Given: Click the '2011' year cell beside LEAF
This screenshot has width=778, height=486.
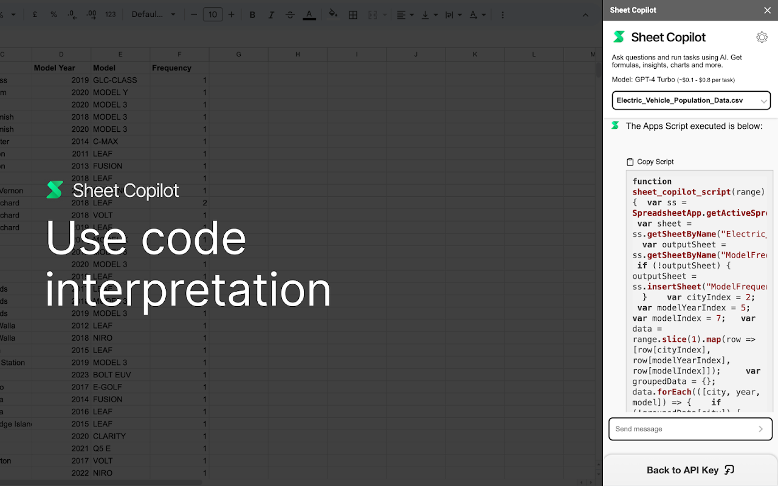Looking at the screenshot, I should pyautogui.click(x=61, y=154).
